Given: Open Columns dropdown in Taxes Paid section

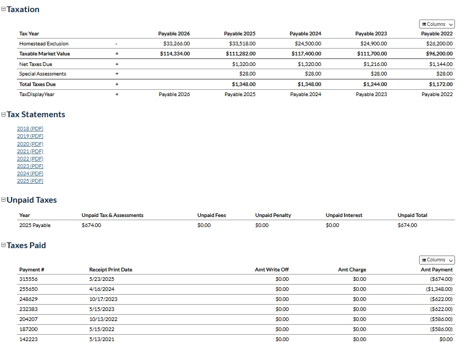Looking at the screenshot, I should coord(437,260).
